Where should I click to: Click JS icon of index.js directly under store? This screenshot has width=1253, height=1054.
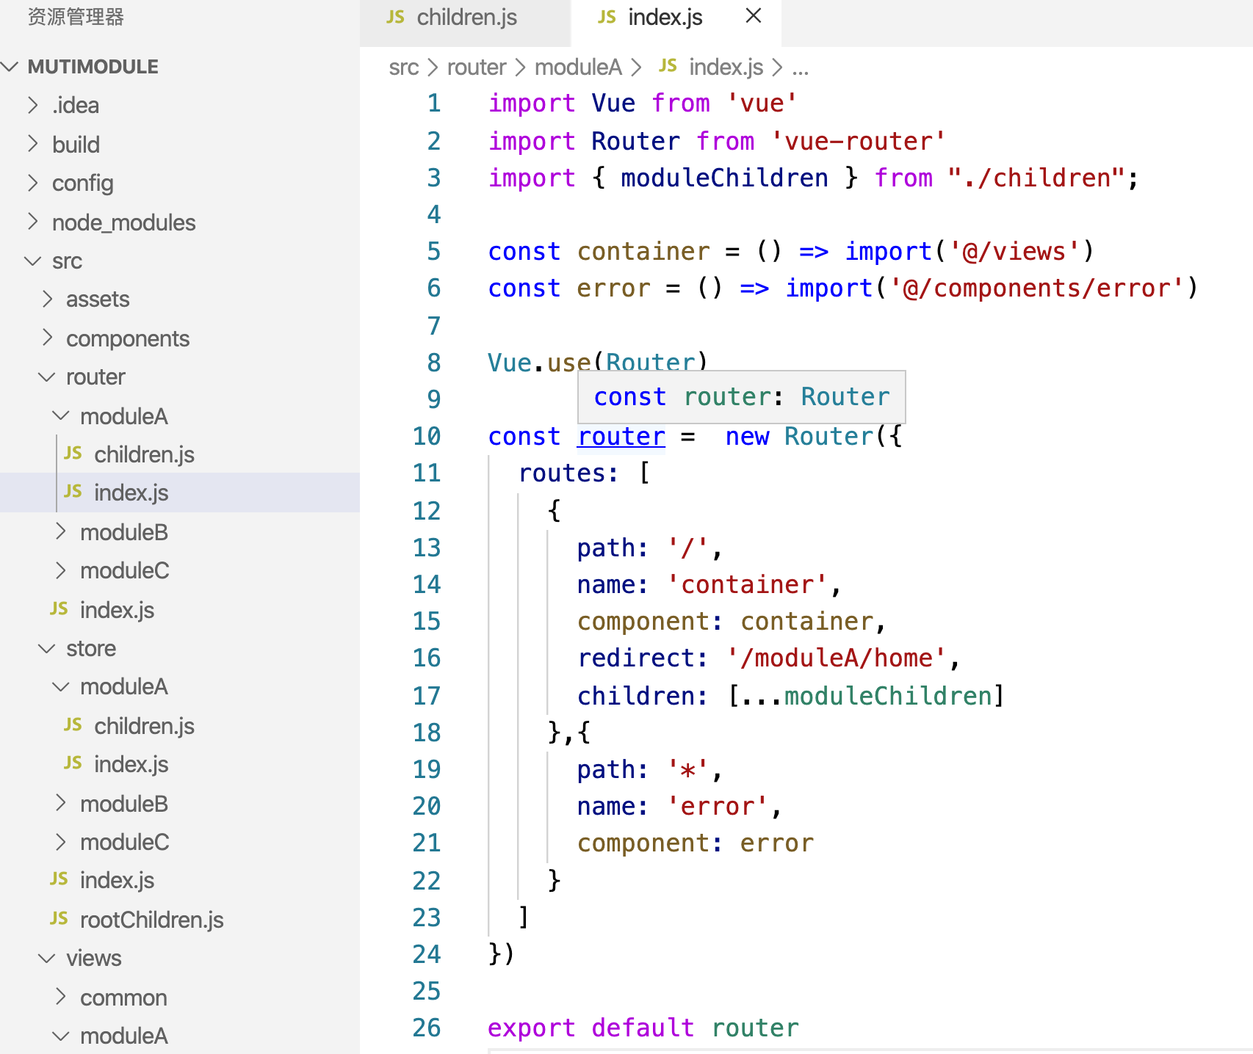pos(59,879)
